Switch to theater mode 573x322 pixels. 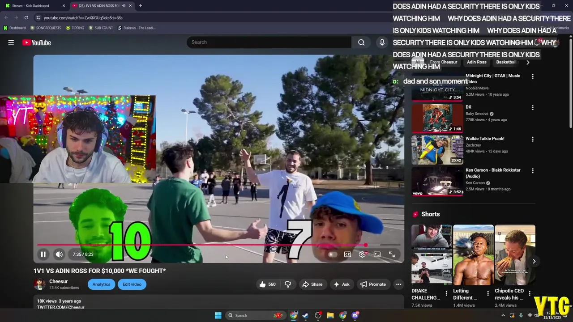pyautogui.click(x=377, y=254)
